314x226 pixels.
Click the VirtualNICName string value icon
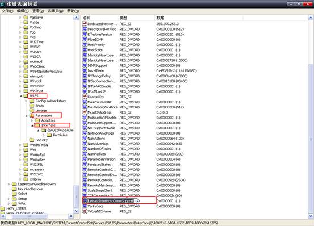85,211
